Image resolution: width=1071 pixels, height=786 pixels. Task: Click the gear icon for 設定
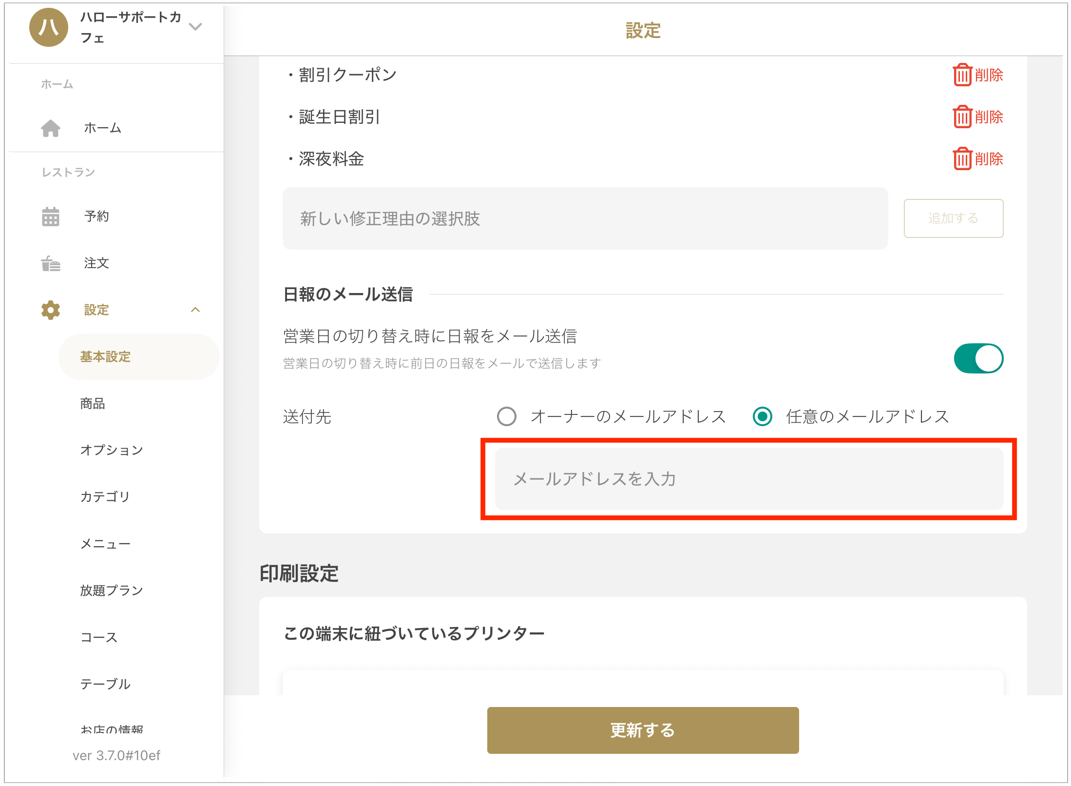(51, 310)
